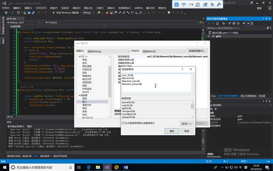This screenshot has height=171, width=273.
Task: Click the 宏(M) >> button
Action: coord(187,123)
